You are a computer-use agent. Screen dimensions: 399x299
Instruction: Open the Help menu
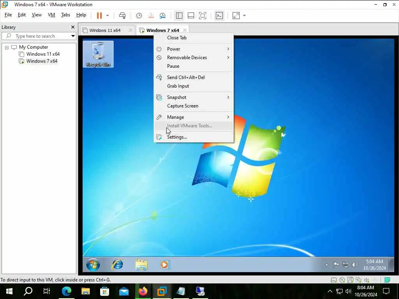(x=81, y=15)
